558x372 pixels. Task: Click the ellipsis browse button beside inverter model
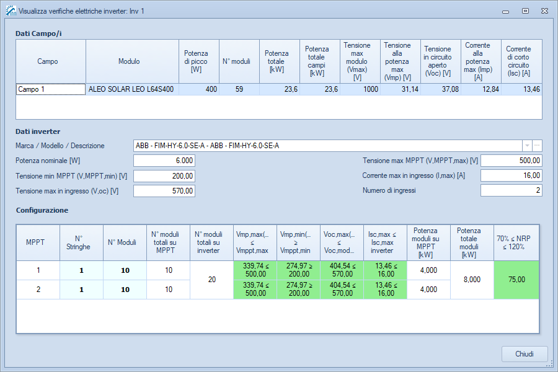point(537,146)
